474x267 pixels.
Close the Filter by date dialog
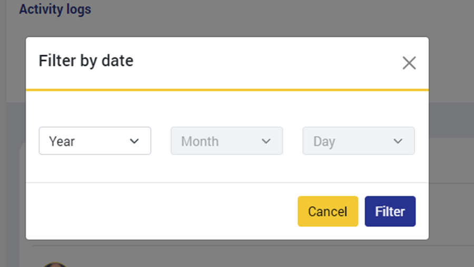[409, 63]
